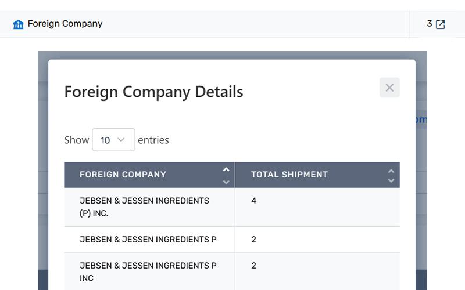
Task: Select JEBSEN & JESSEN INGREDIENTS P INC row
Action: click(x=232, y=271)
